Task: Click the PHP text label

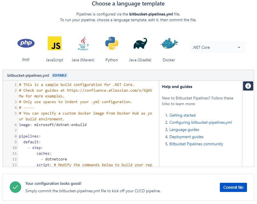Action: coord(26,60)
